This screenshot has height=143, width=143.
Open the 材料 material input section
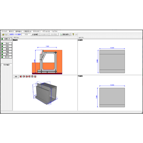click(x=6, y=46)
